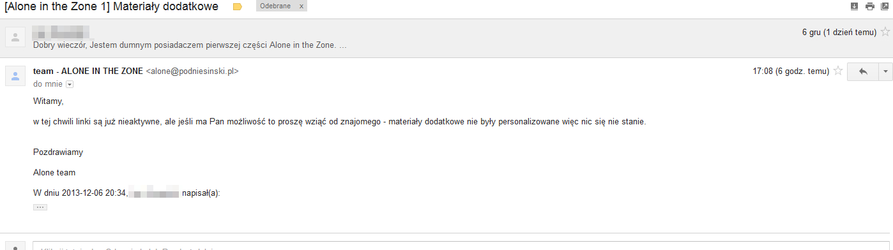Viewport: 893px width, 250px height.
Task: Open the Odebrane label
Action: point(275,6)
